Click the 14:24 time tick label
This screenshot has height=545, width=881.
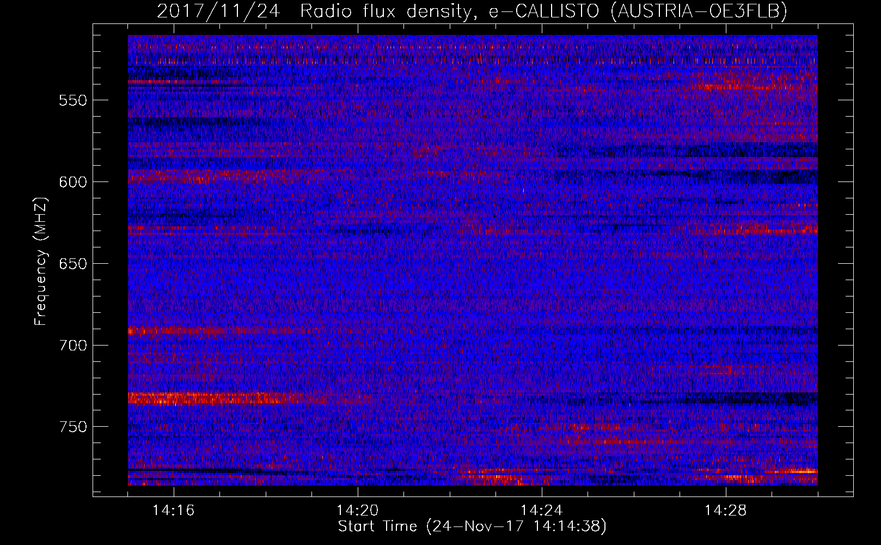click(542, 511)
